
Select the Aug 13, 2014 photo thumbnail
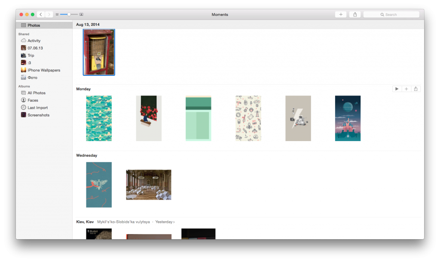99,52
